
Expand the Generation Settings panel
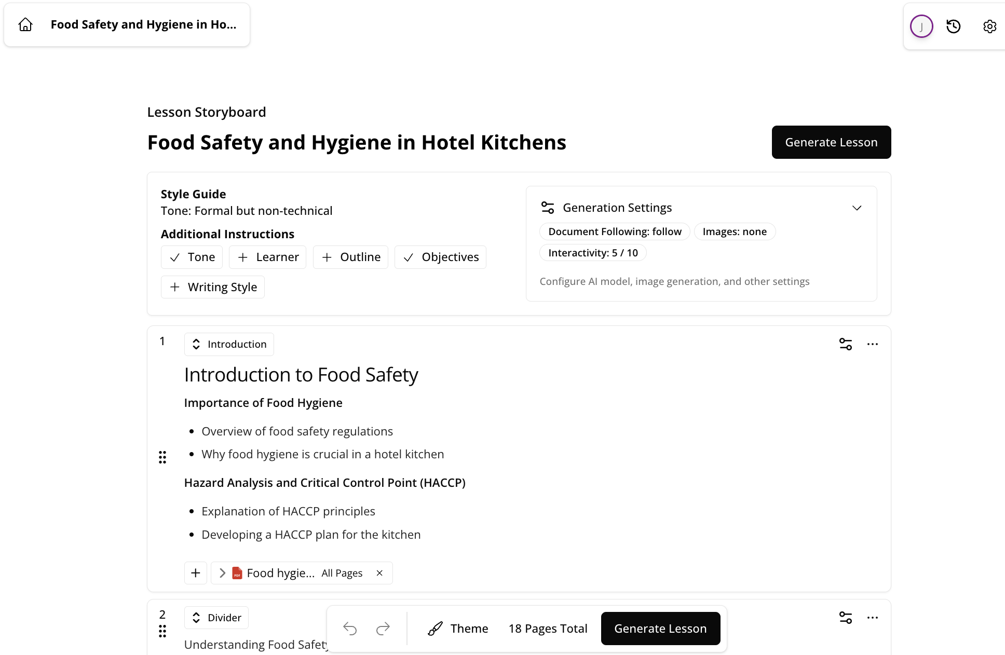click(x=857, y=208)
